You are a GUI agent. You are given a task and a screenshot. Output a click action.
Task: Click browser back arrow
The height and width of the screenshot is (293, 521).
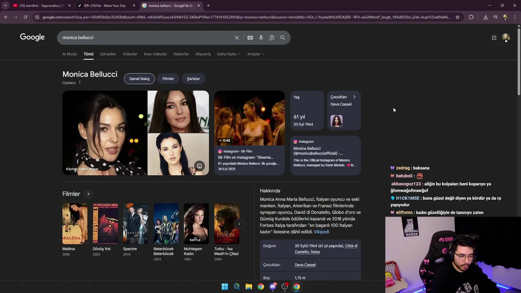(x=6, y=17)
